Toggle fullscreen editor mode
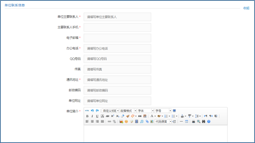This screenshot has height=143, width=255. click(x=174, y=111)
